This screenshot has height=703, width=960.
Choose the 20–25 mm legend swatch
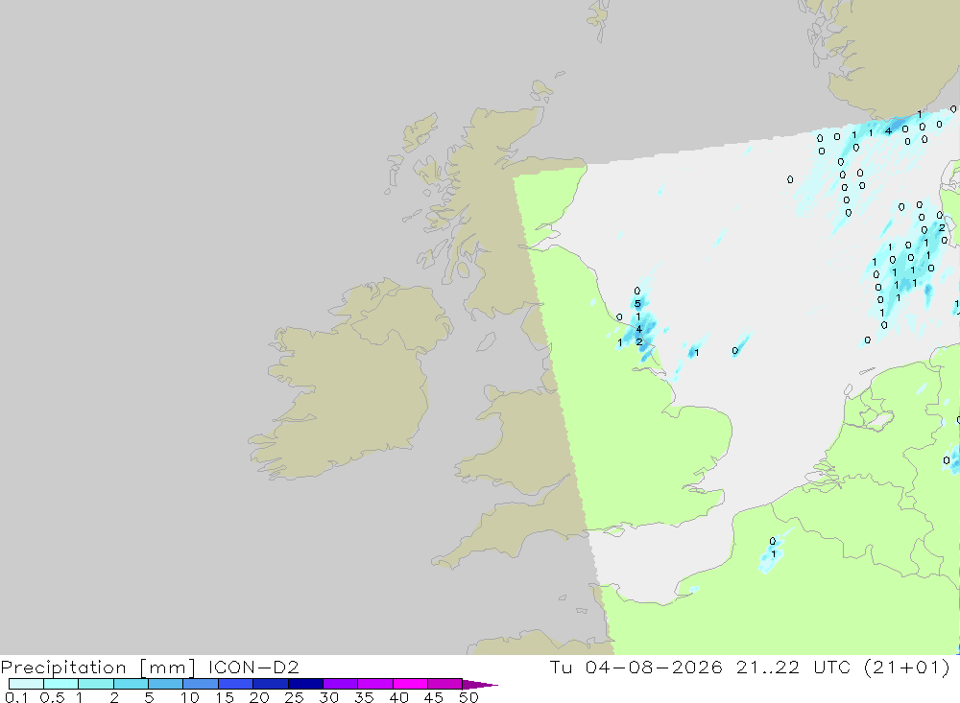(271, 684)
